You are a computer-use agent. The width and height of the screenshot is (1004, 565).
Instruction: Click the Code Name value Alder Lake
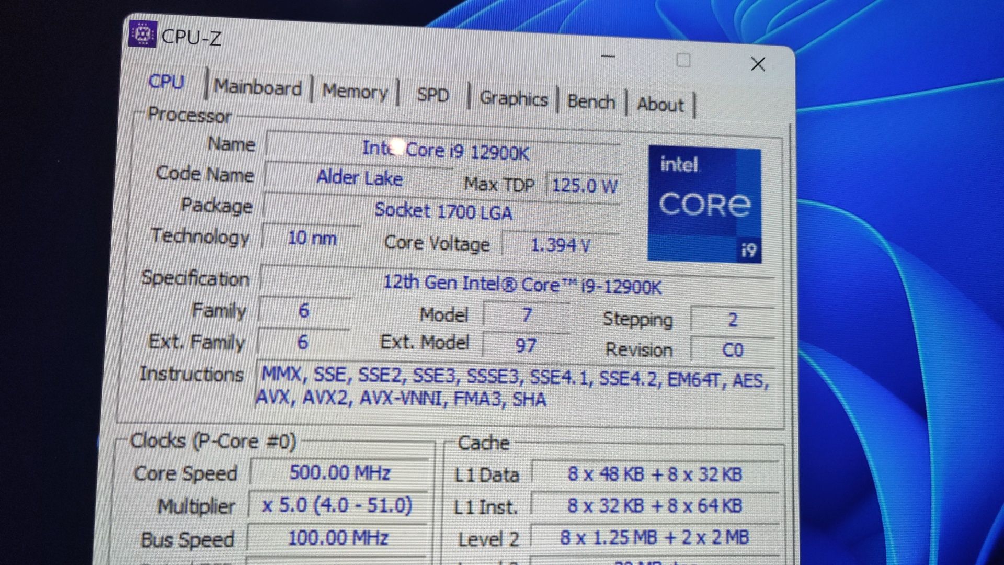click(x=360, y=178)
